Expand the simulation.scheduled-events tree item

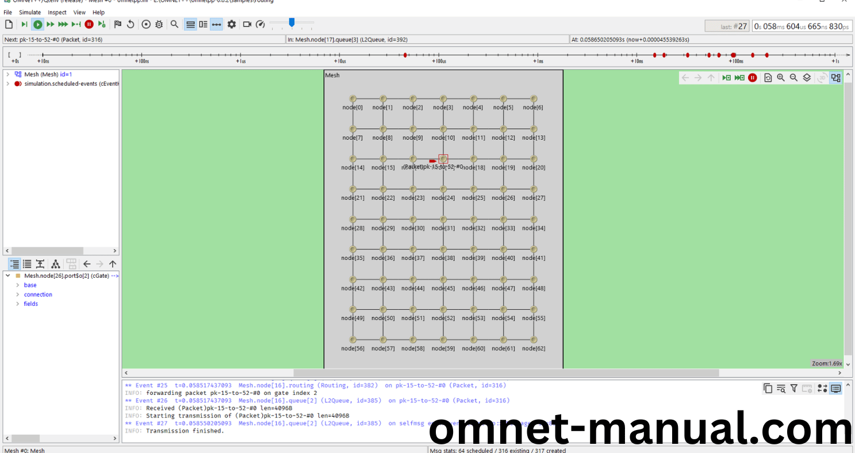[7, 83]
